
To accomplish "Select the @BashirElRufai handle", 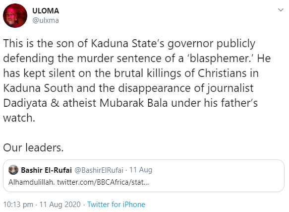I will [x=99, y=170].
